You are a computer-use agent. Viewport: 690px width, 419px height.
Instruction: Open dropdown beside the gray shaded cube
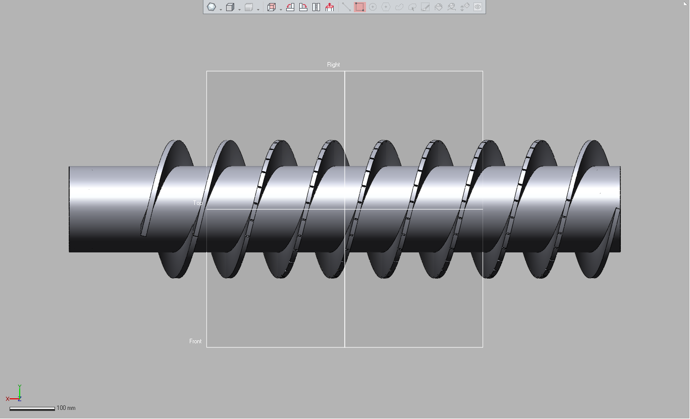pos(258,10)
